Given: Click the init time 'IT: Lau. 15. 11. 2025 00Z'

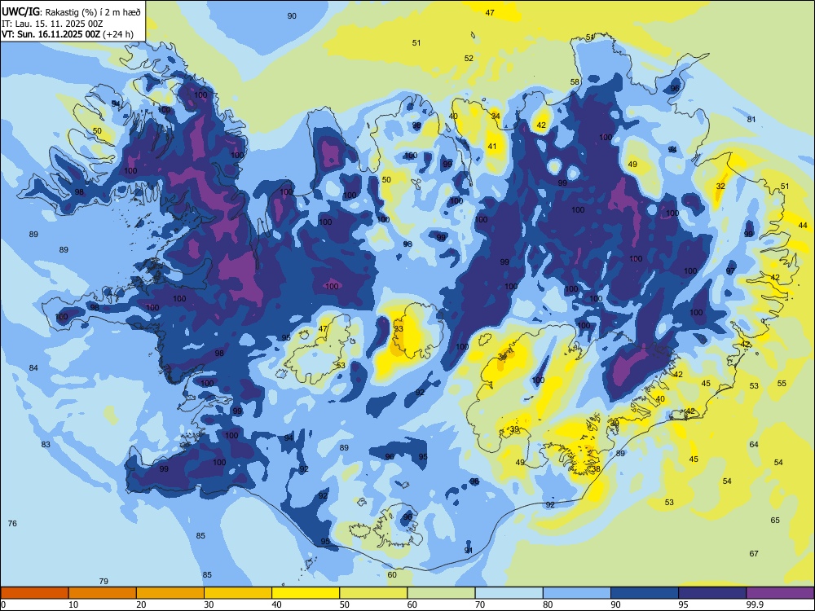Looking at the screenshot, I should [x=52, y=24].
